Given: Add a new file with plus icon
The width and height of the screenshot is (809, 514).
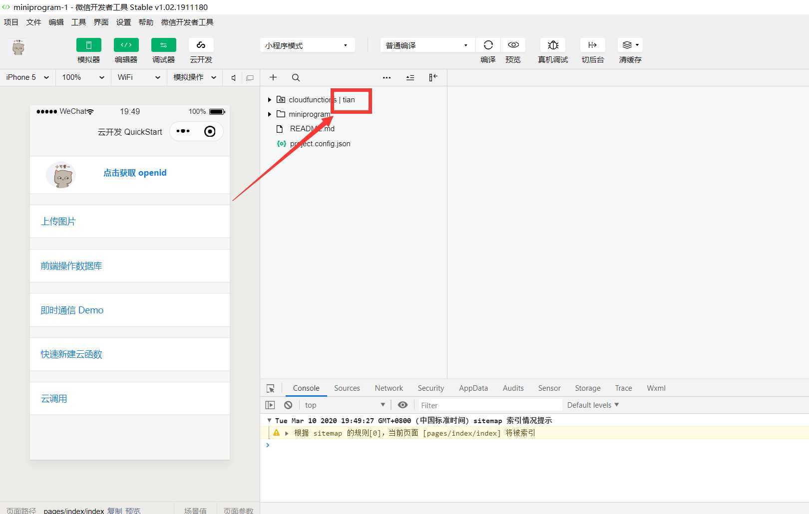Looking at the screenshot, I should (x=273, y=77).
